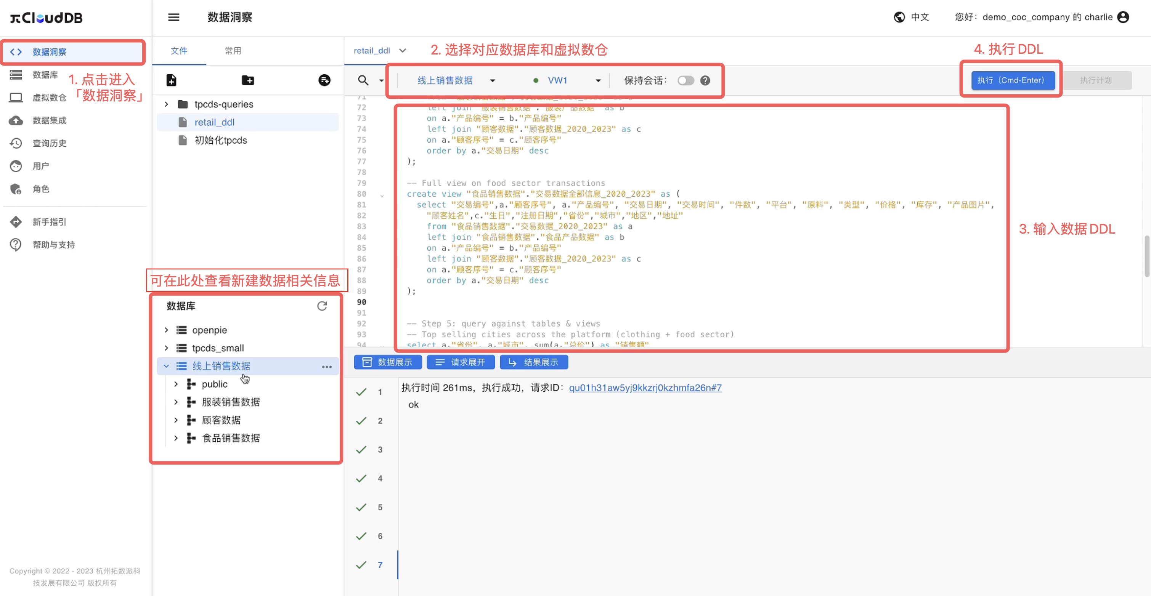Toggle the 保持会话 switch
Screen dimensions: 1151x596
[685, 80]
